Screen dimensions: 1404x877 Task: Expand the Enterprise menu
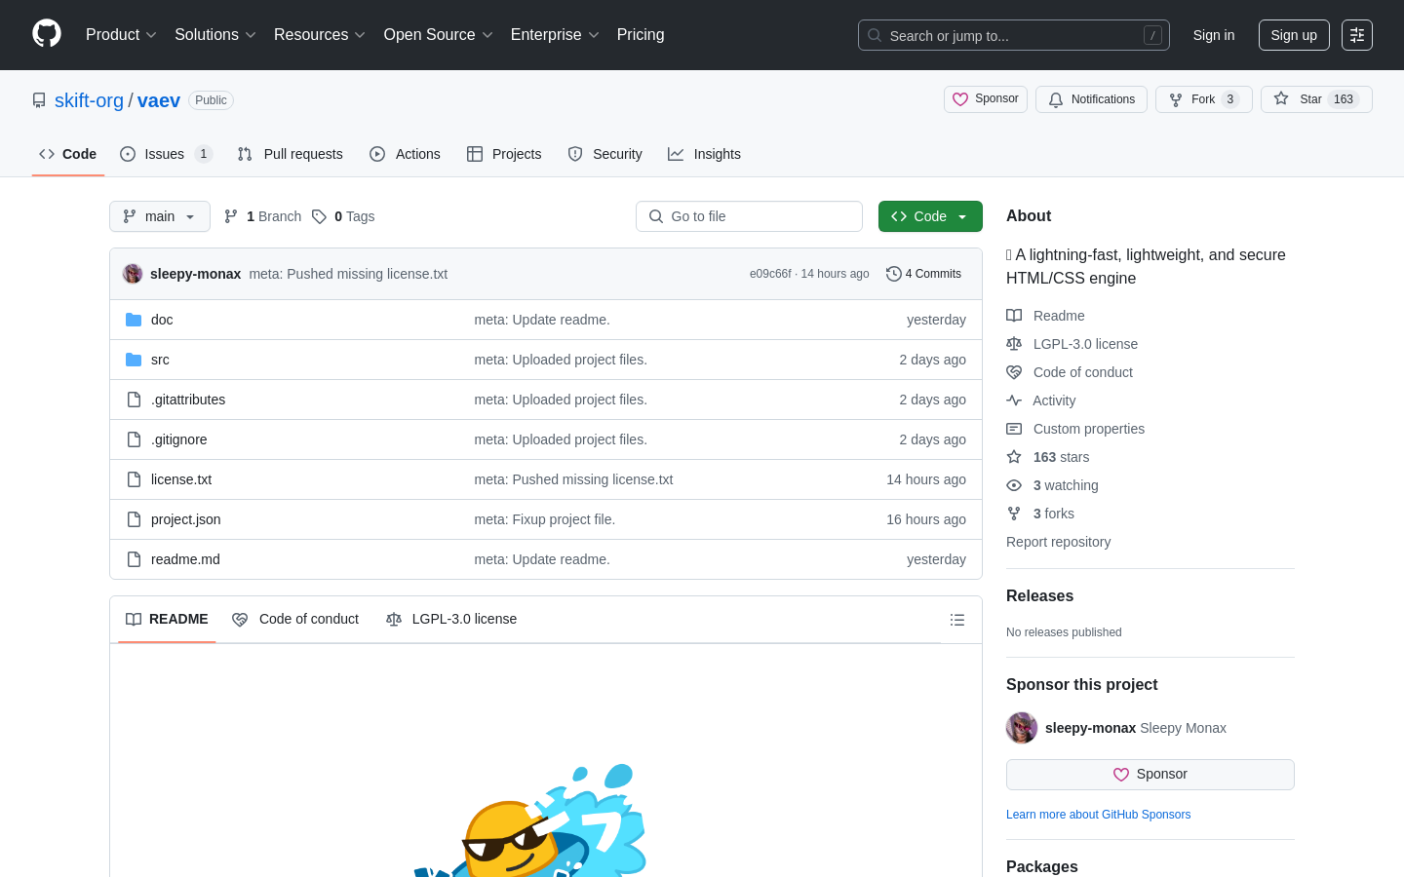[556, 35]
